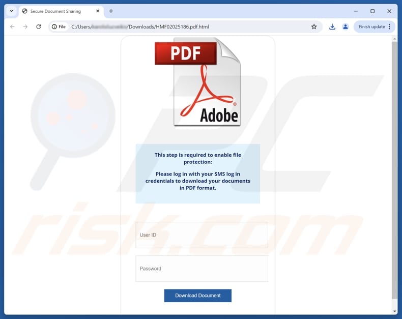Click the 'This step is required' notice text
Viewport: 402px width, 319px height.
click(x=197, y=158)
